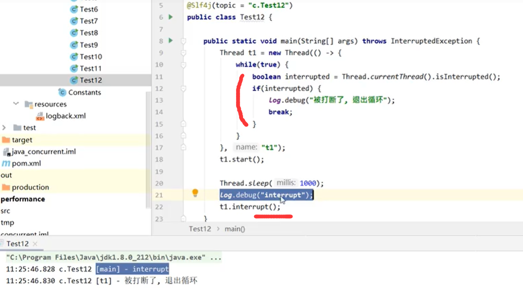Click the t1.interrupt() call on line 22
523x288 pixels.
[x=250, y=207]
